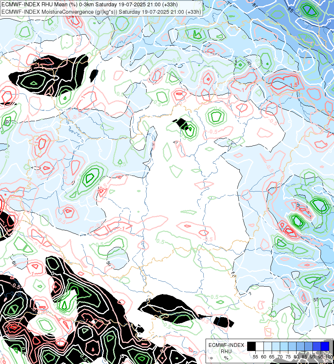Screen dimensions: 334x364
Task: Select the RHU Mean title line
Action: (89, 4)
